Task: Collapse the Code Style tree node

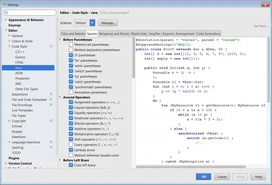Action: (10, 46)
